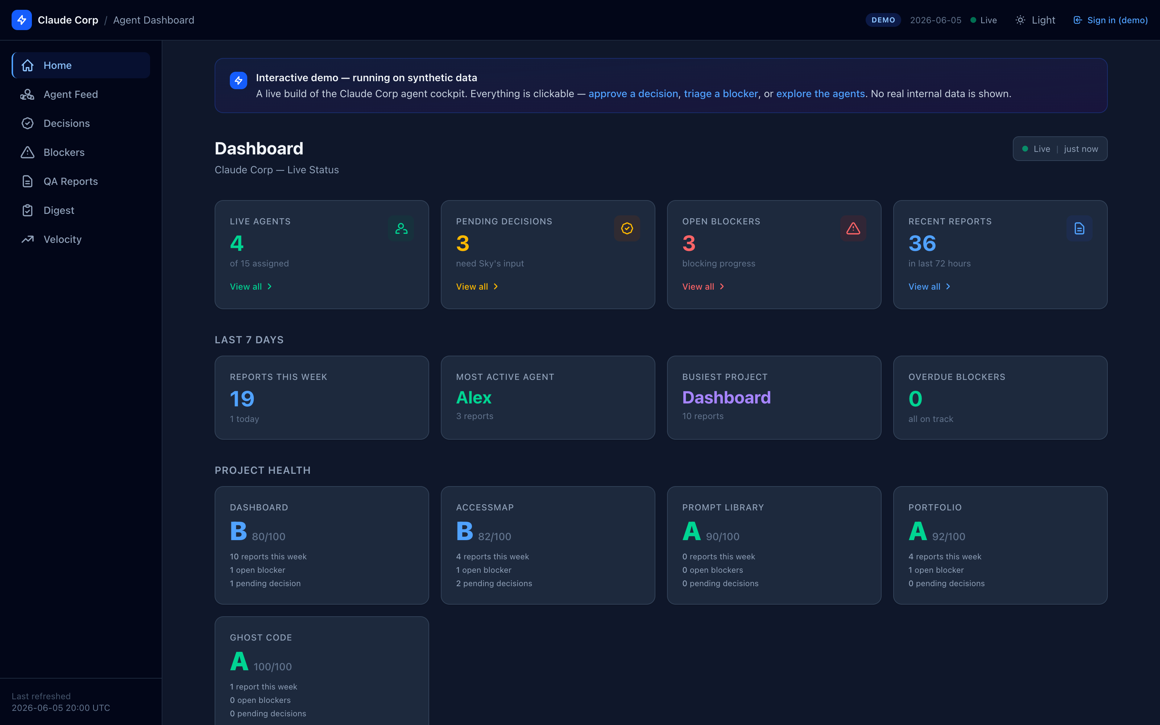
Task: Click the 'in last 72 hours' text
Action: [940, 264]
